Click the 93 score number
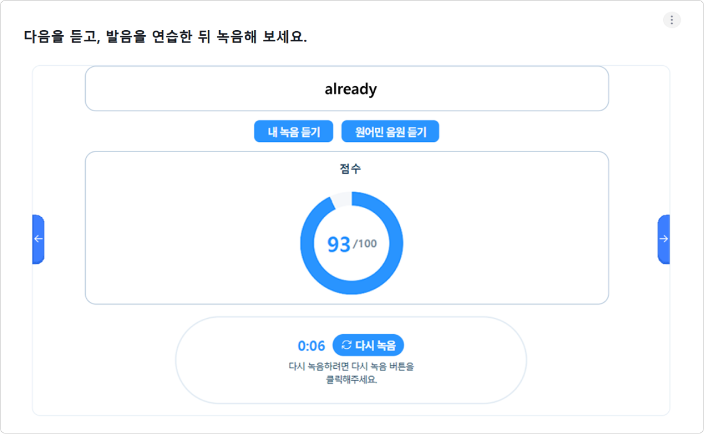 [x=339, y=244]
